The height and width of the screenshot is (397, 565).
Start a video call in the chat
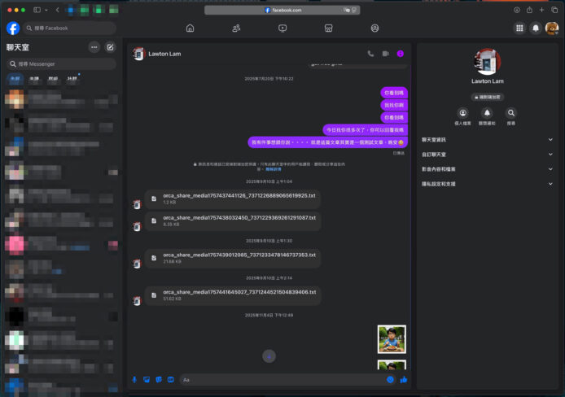[385, 54]
